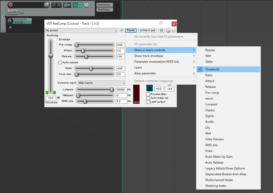Toggle track phase invert icon
The height and width of the screenshot is (193, 273).
(x=22, y=12)
